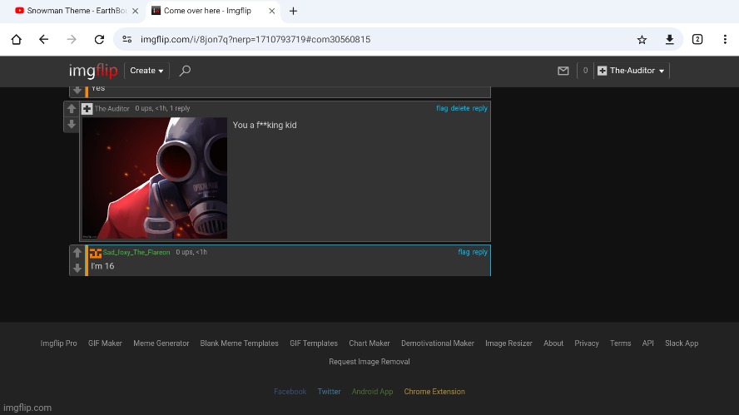739x415 pixels.
Task: Select the Come over here - Imgflip tab
Action: [207, 11]
